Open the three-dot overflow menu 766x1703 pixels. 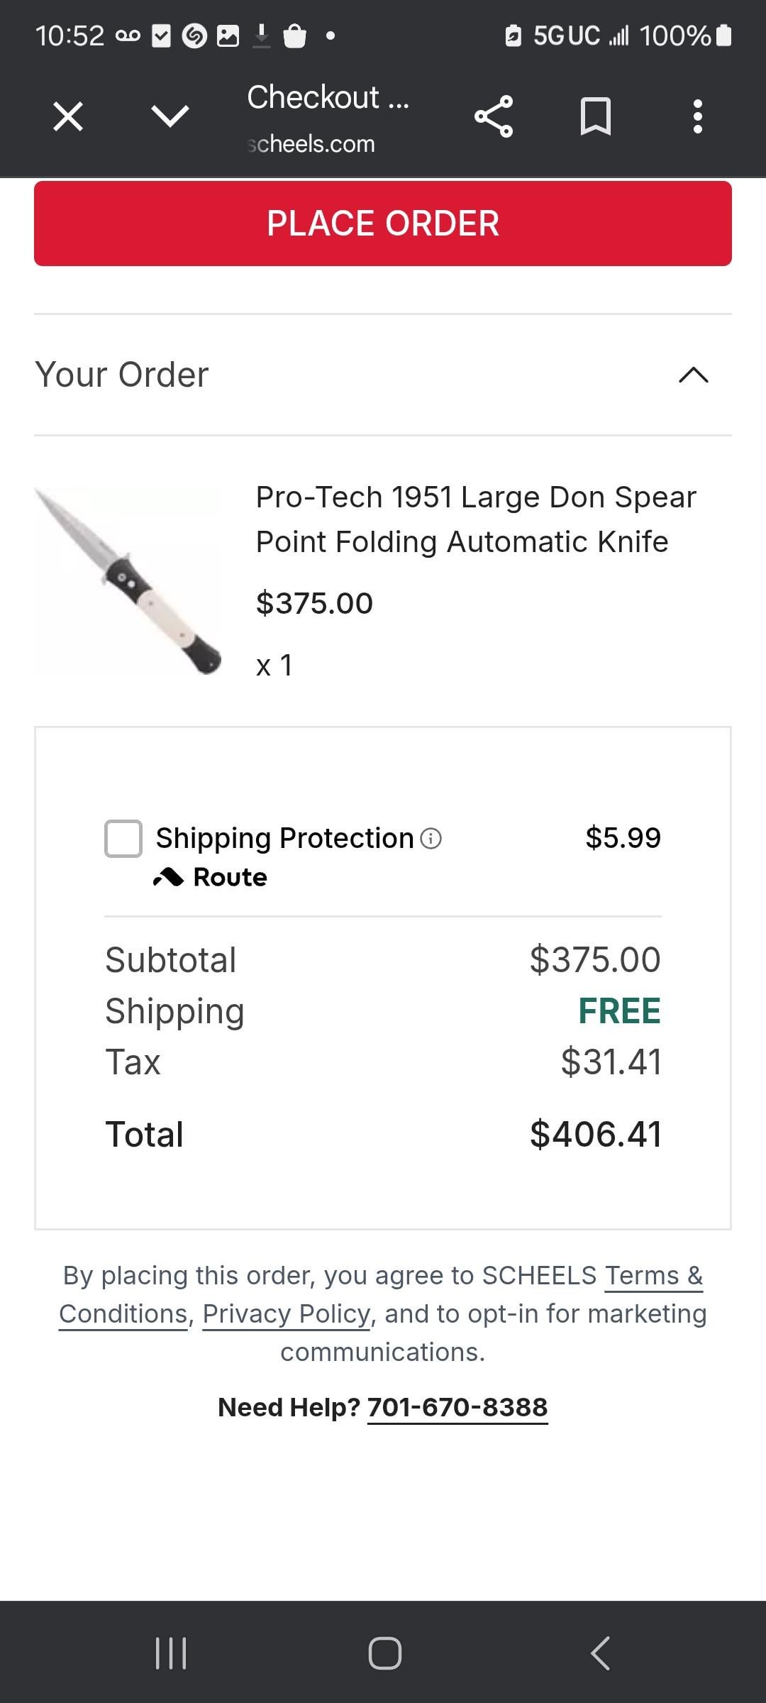coord(697,116)
